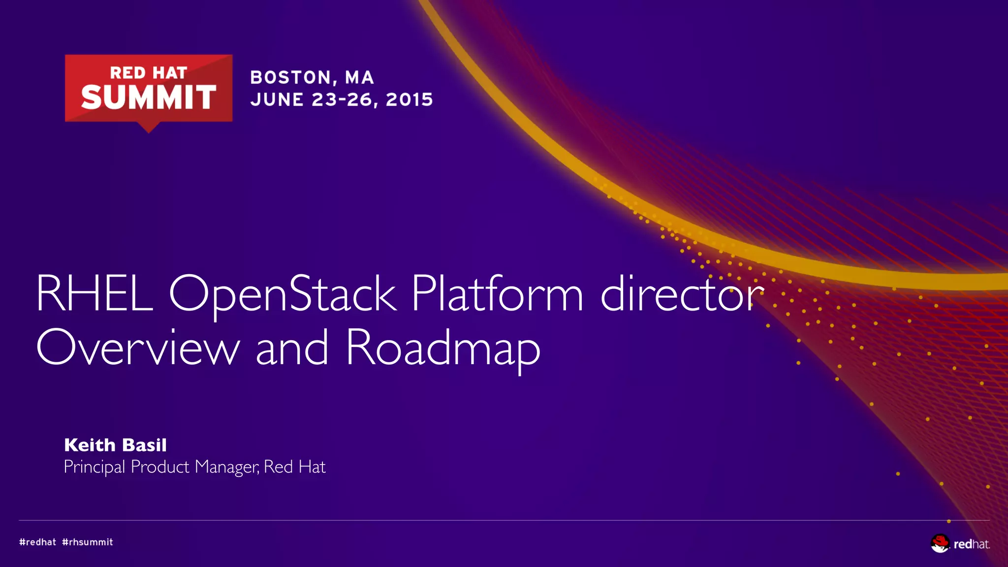Click the word 'RHEL' in the title
The image size is (1008, 567).
tap(94, 294)
